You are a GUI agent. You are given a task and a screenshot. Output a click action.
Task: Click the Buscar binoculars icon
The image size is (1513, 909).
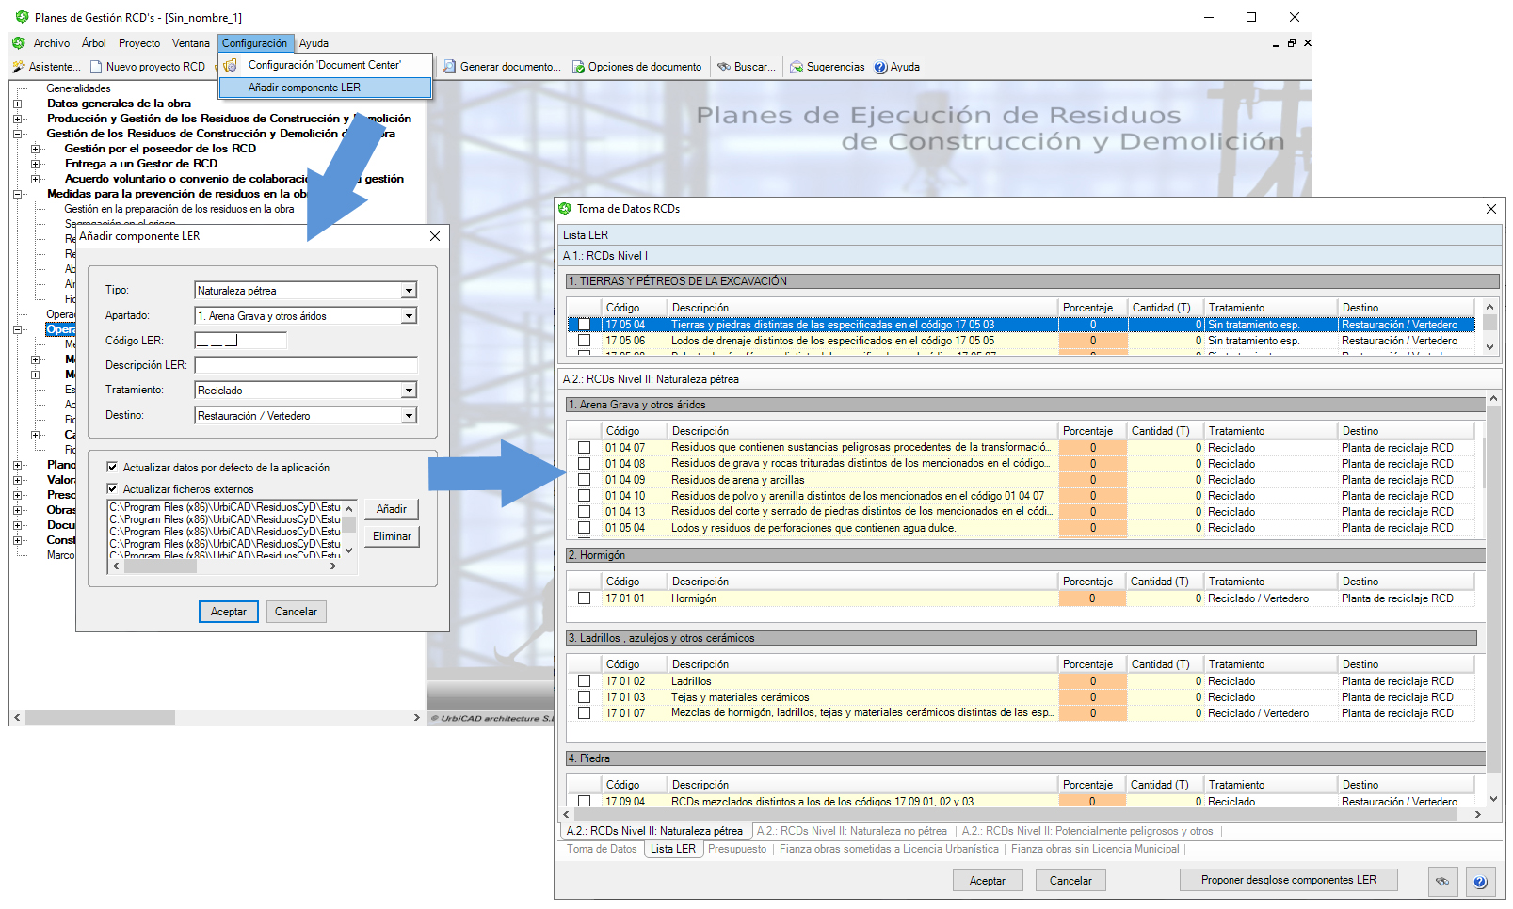coord(724,67)
